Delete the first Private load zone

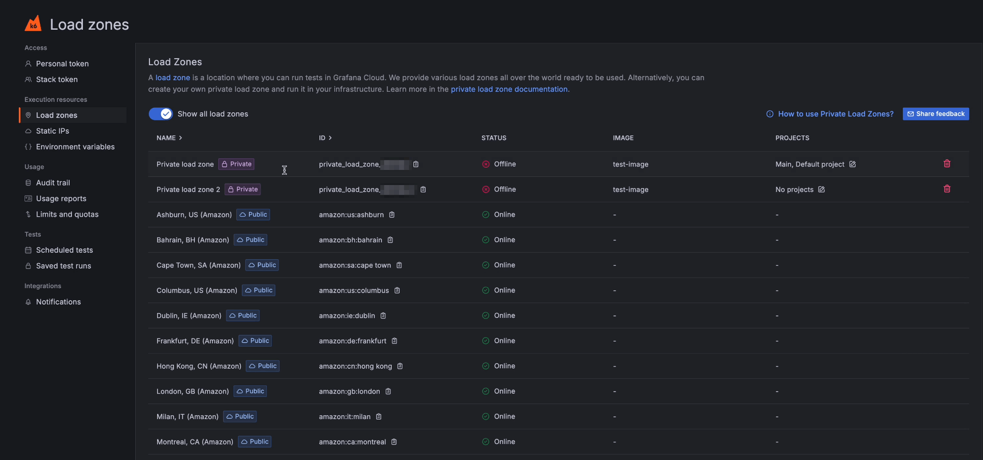coord(946,164)
